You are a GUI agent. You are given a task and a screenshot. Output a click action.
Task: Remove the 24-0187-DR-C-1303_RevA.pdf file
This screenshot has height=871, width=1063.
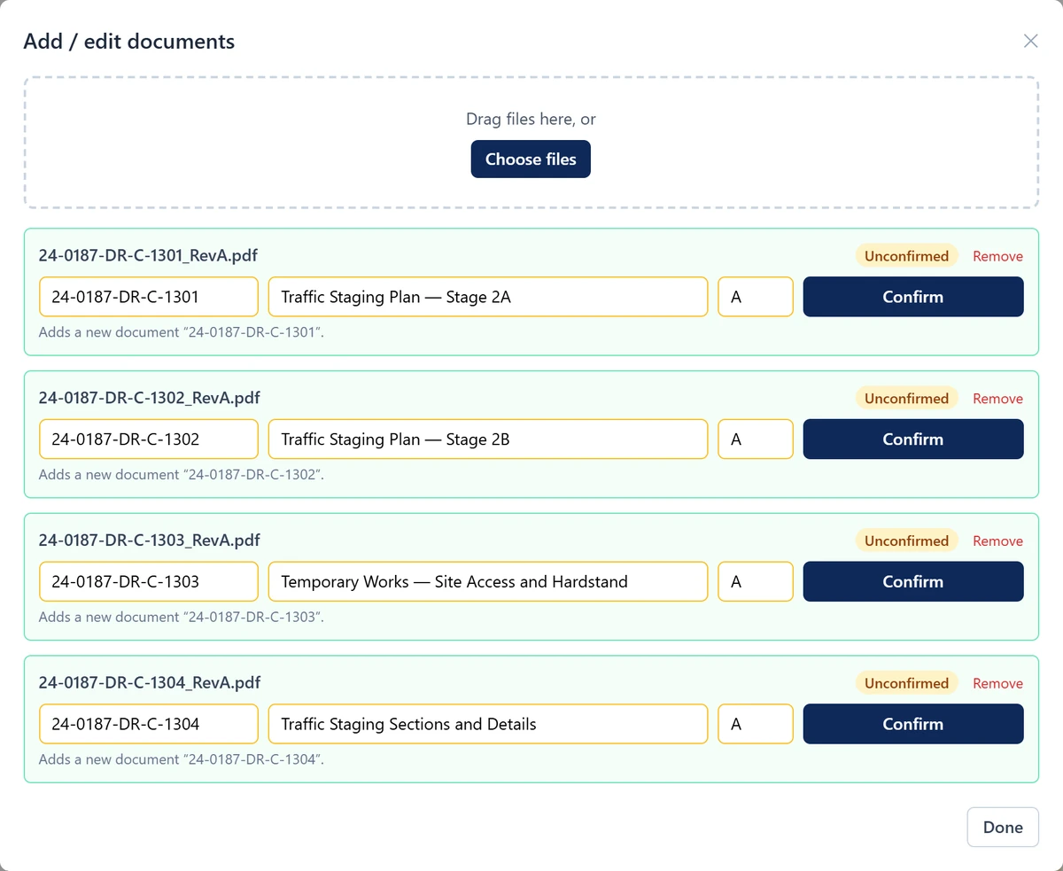(997, 541)
